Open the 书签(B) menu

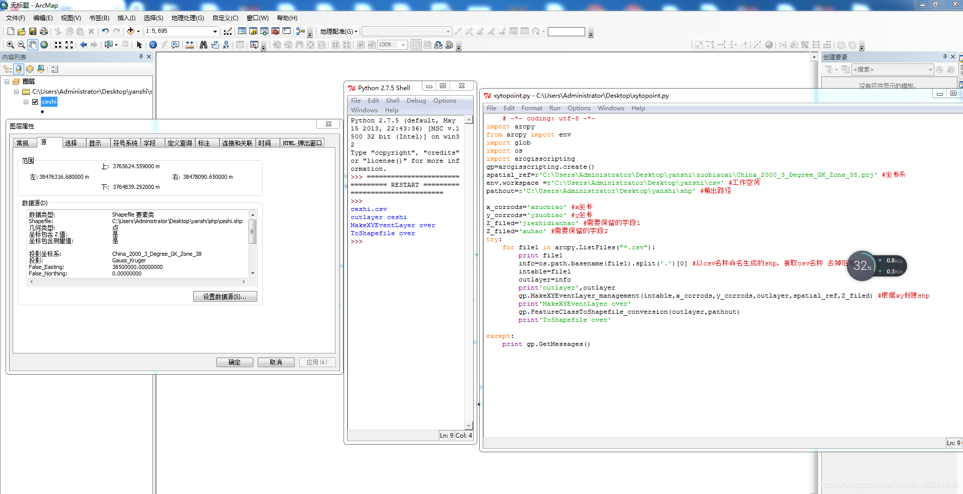99,18
